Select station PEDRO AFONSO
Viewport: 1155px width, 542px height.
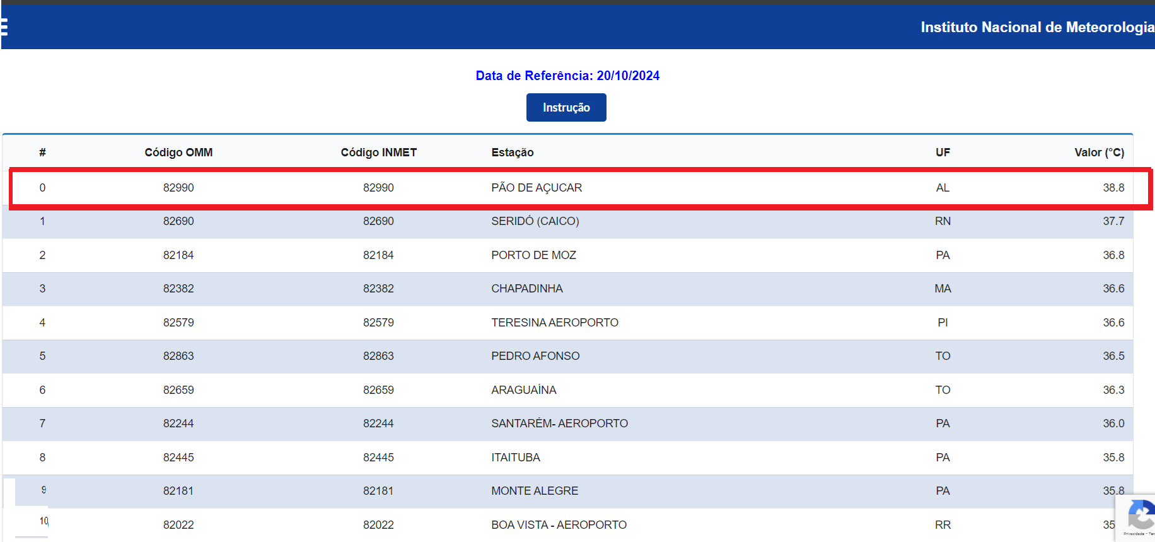pyautogui.click(x=535, y=356)
